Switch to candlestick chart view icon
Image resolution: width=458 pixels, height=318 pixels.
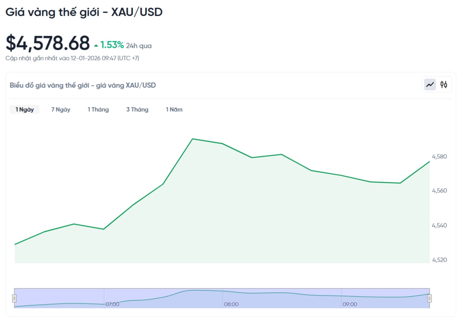coord(443,85)
